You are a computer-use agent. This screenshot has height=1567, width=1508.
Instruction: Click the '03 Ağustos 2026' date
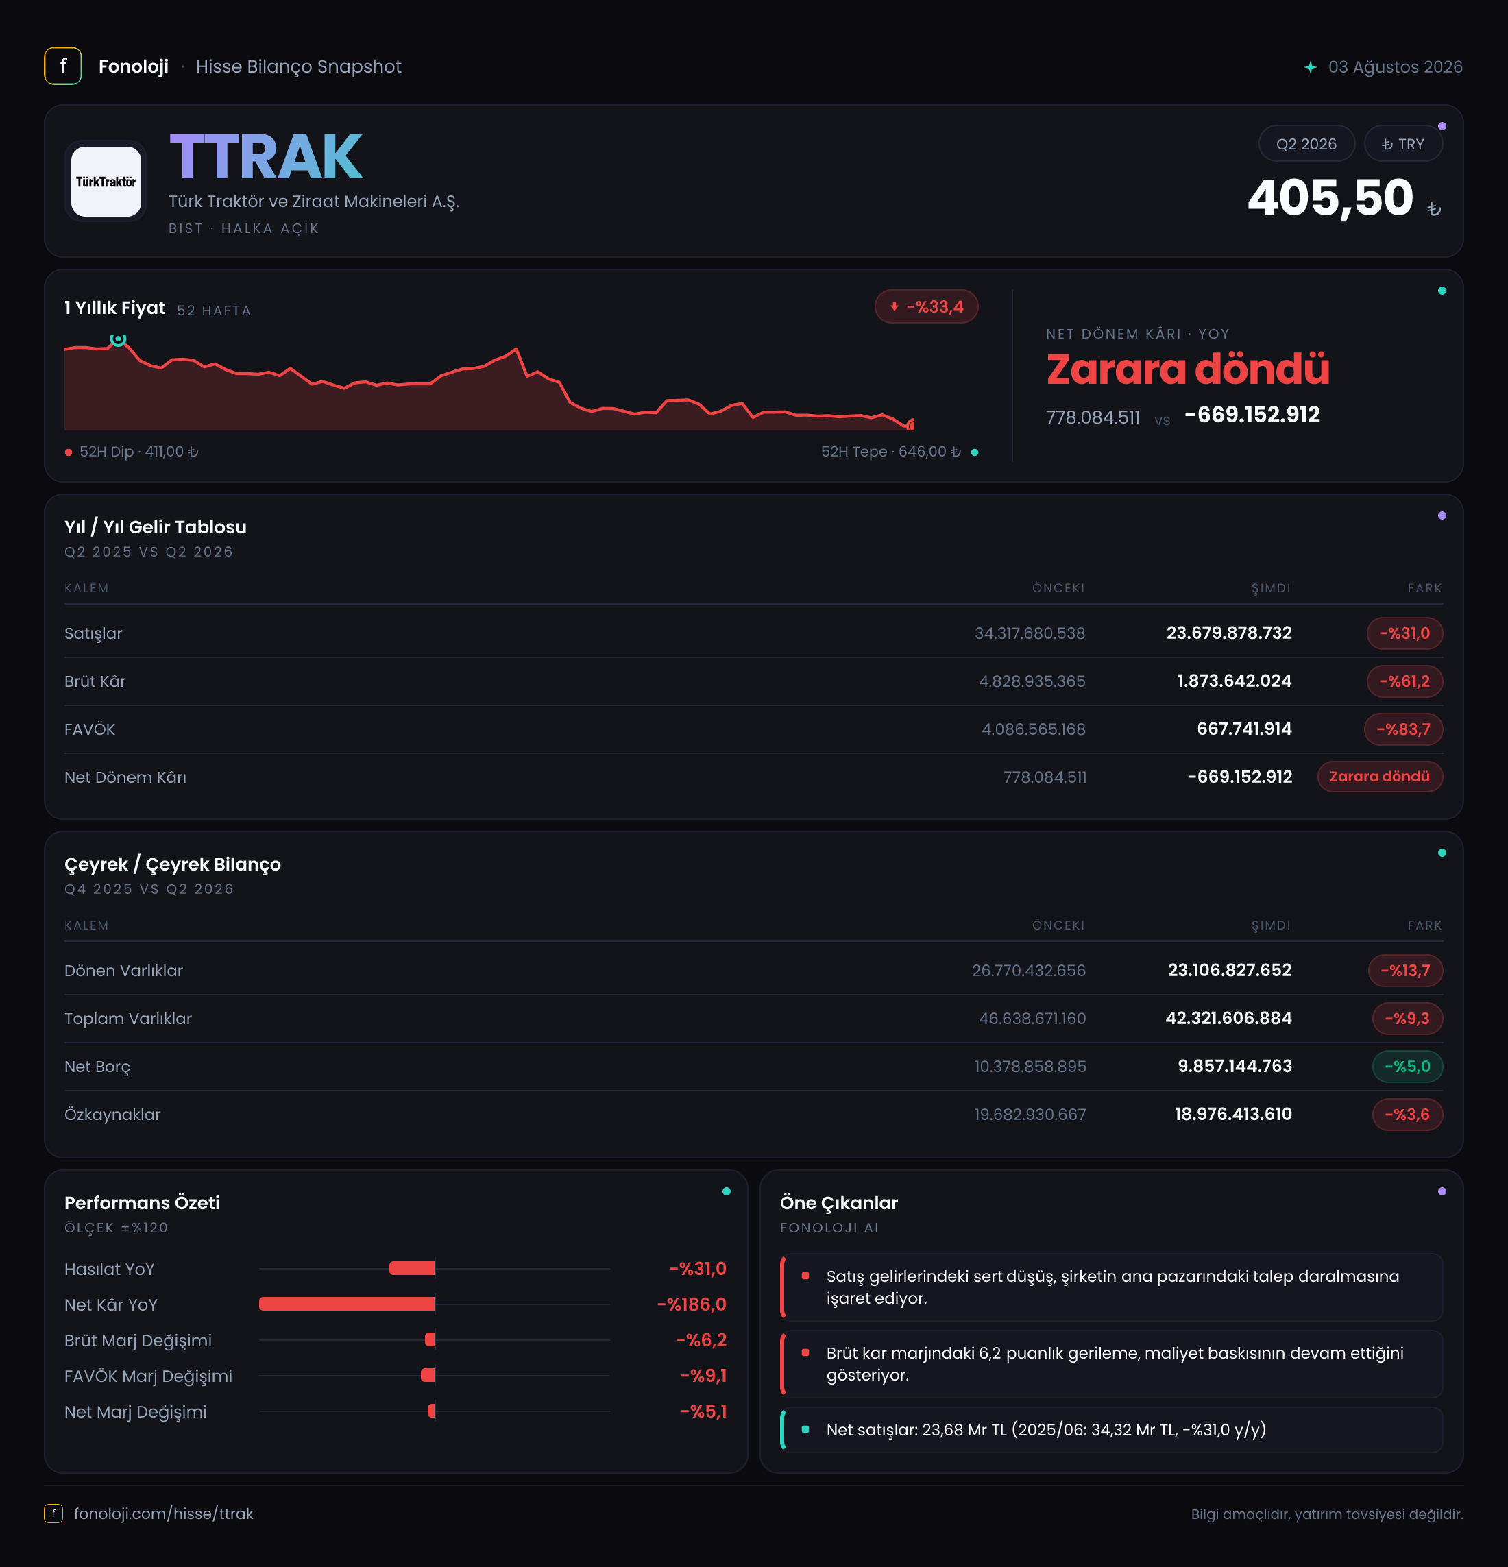tap(1396, 67)
